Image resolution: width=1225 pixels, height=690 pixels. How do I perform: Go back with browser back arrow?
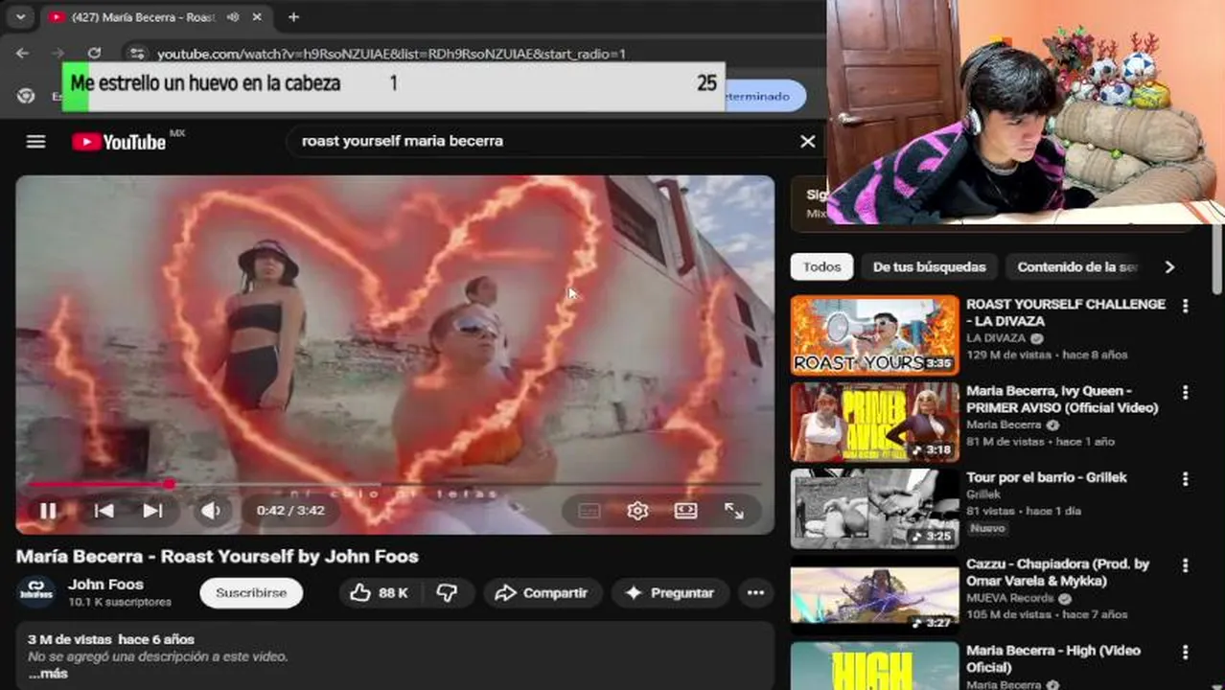pyautogui.click(x=22, y=54)
